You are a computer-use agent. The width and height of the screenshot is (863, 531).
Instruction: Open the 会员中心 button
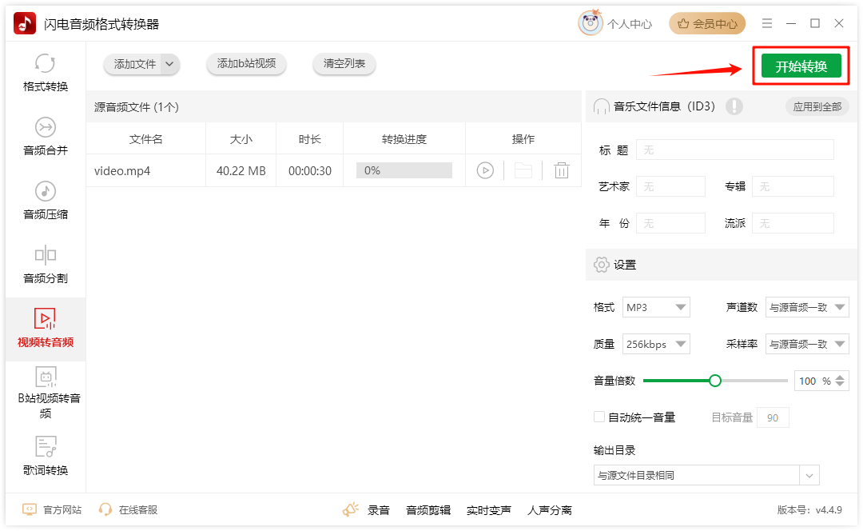[x=707, y=24]
